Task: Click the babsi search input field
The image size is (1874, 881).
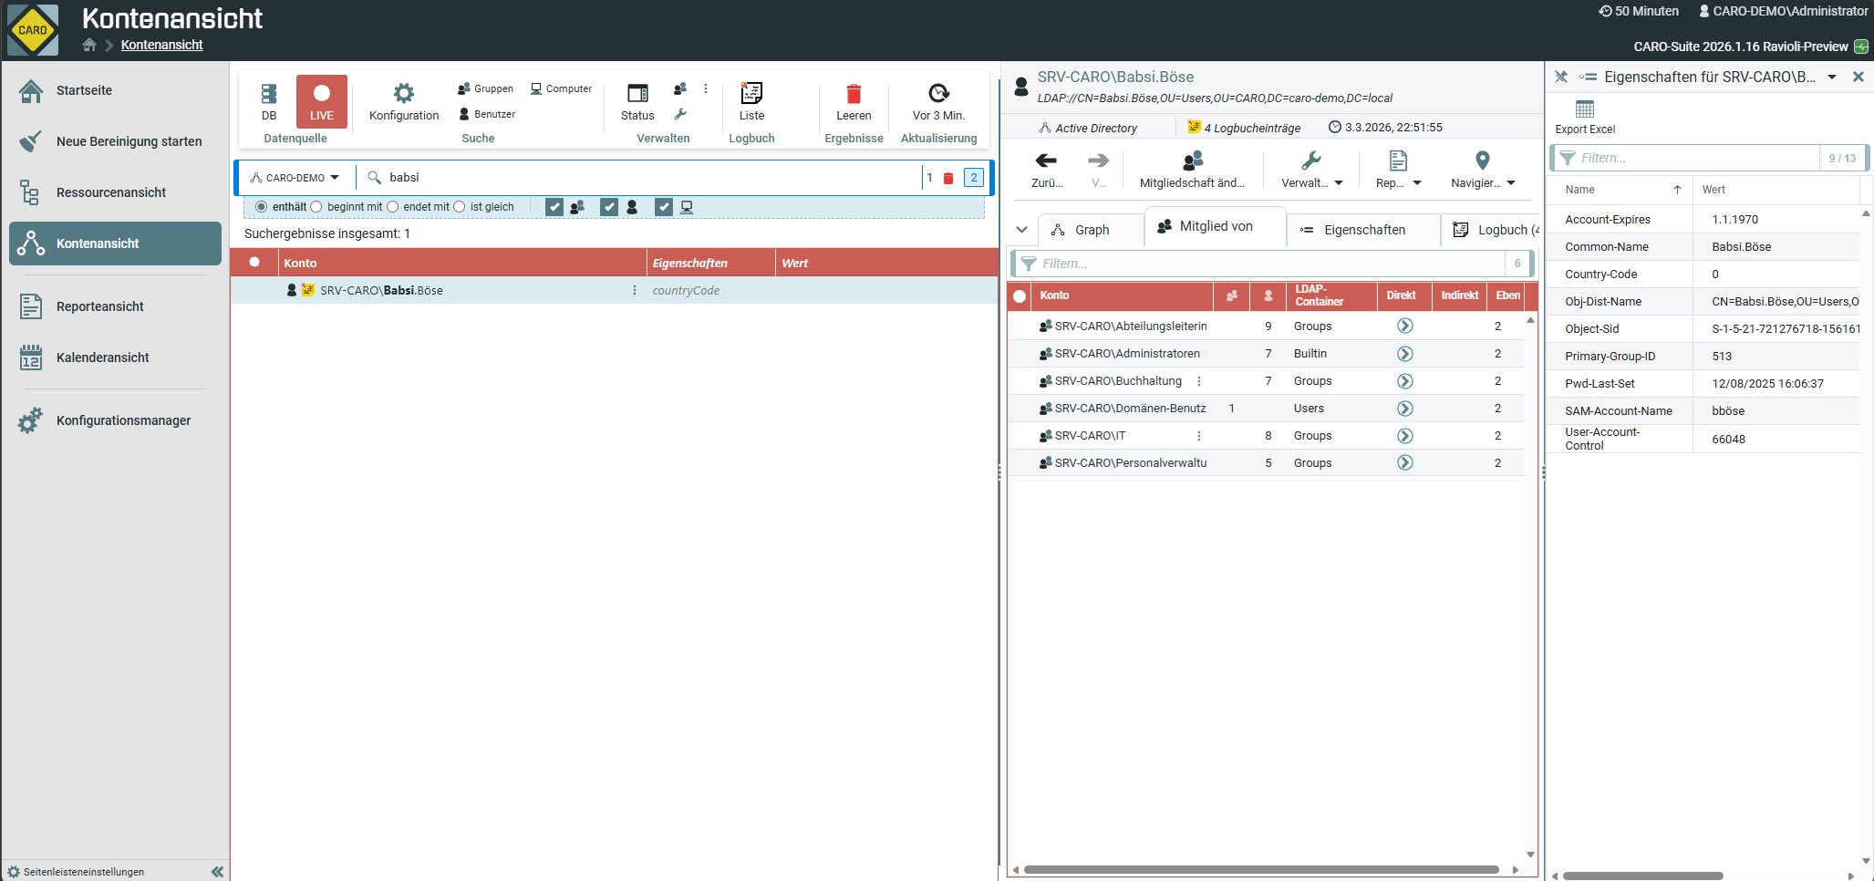Action: click(638, 178)
